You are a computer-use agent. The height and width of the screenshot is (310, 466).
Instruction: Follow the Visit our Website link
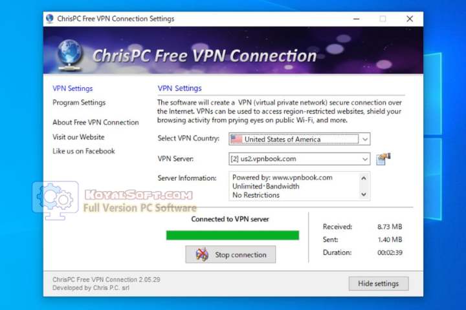click(78, 137)
